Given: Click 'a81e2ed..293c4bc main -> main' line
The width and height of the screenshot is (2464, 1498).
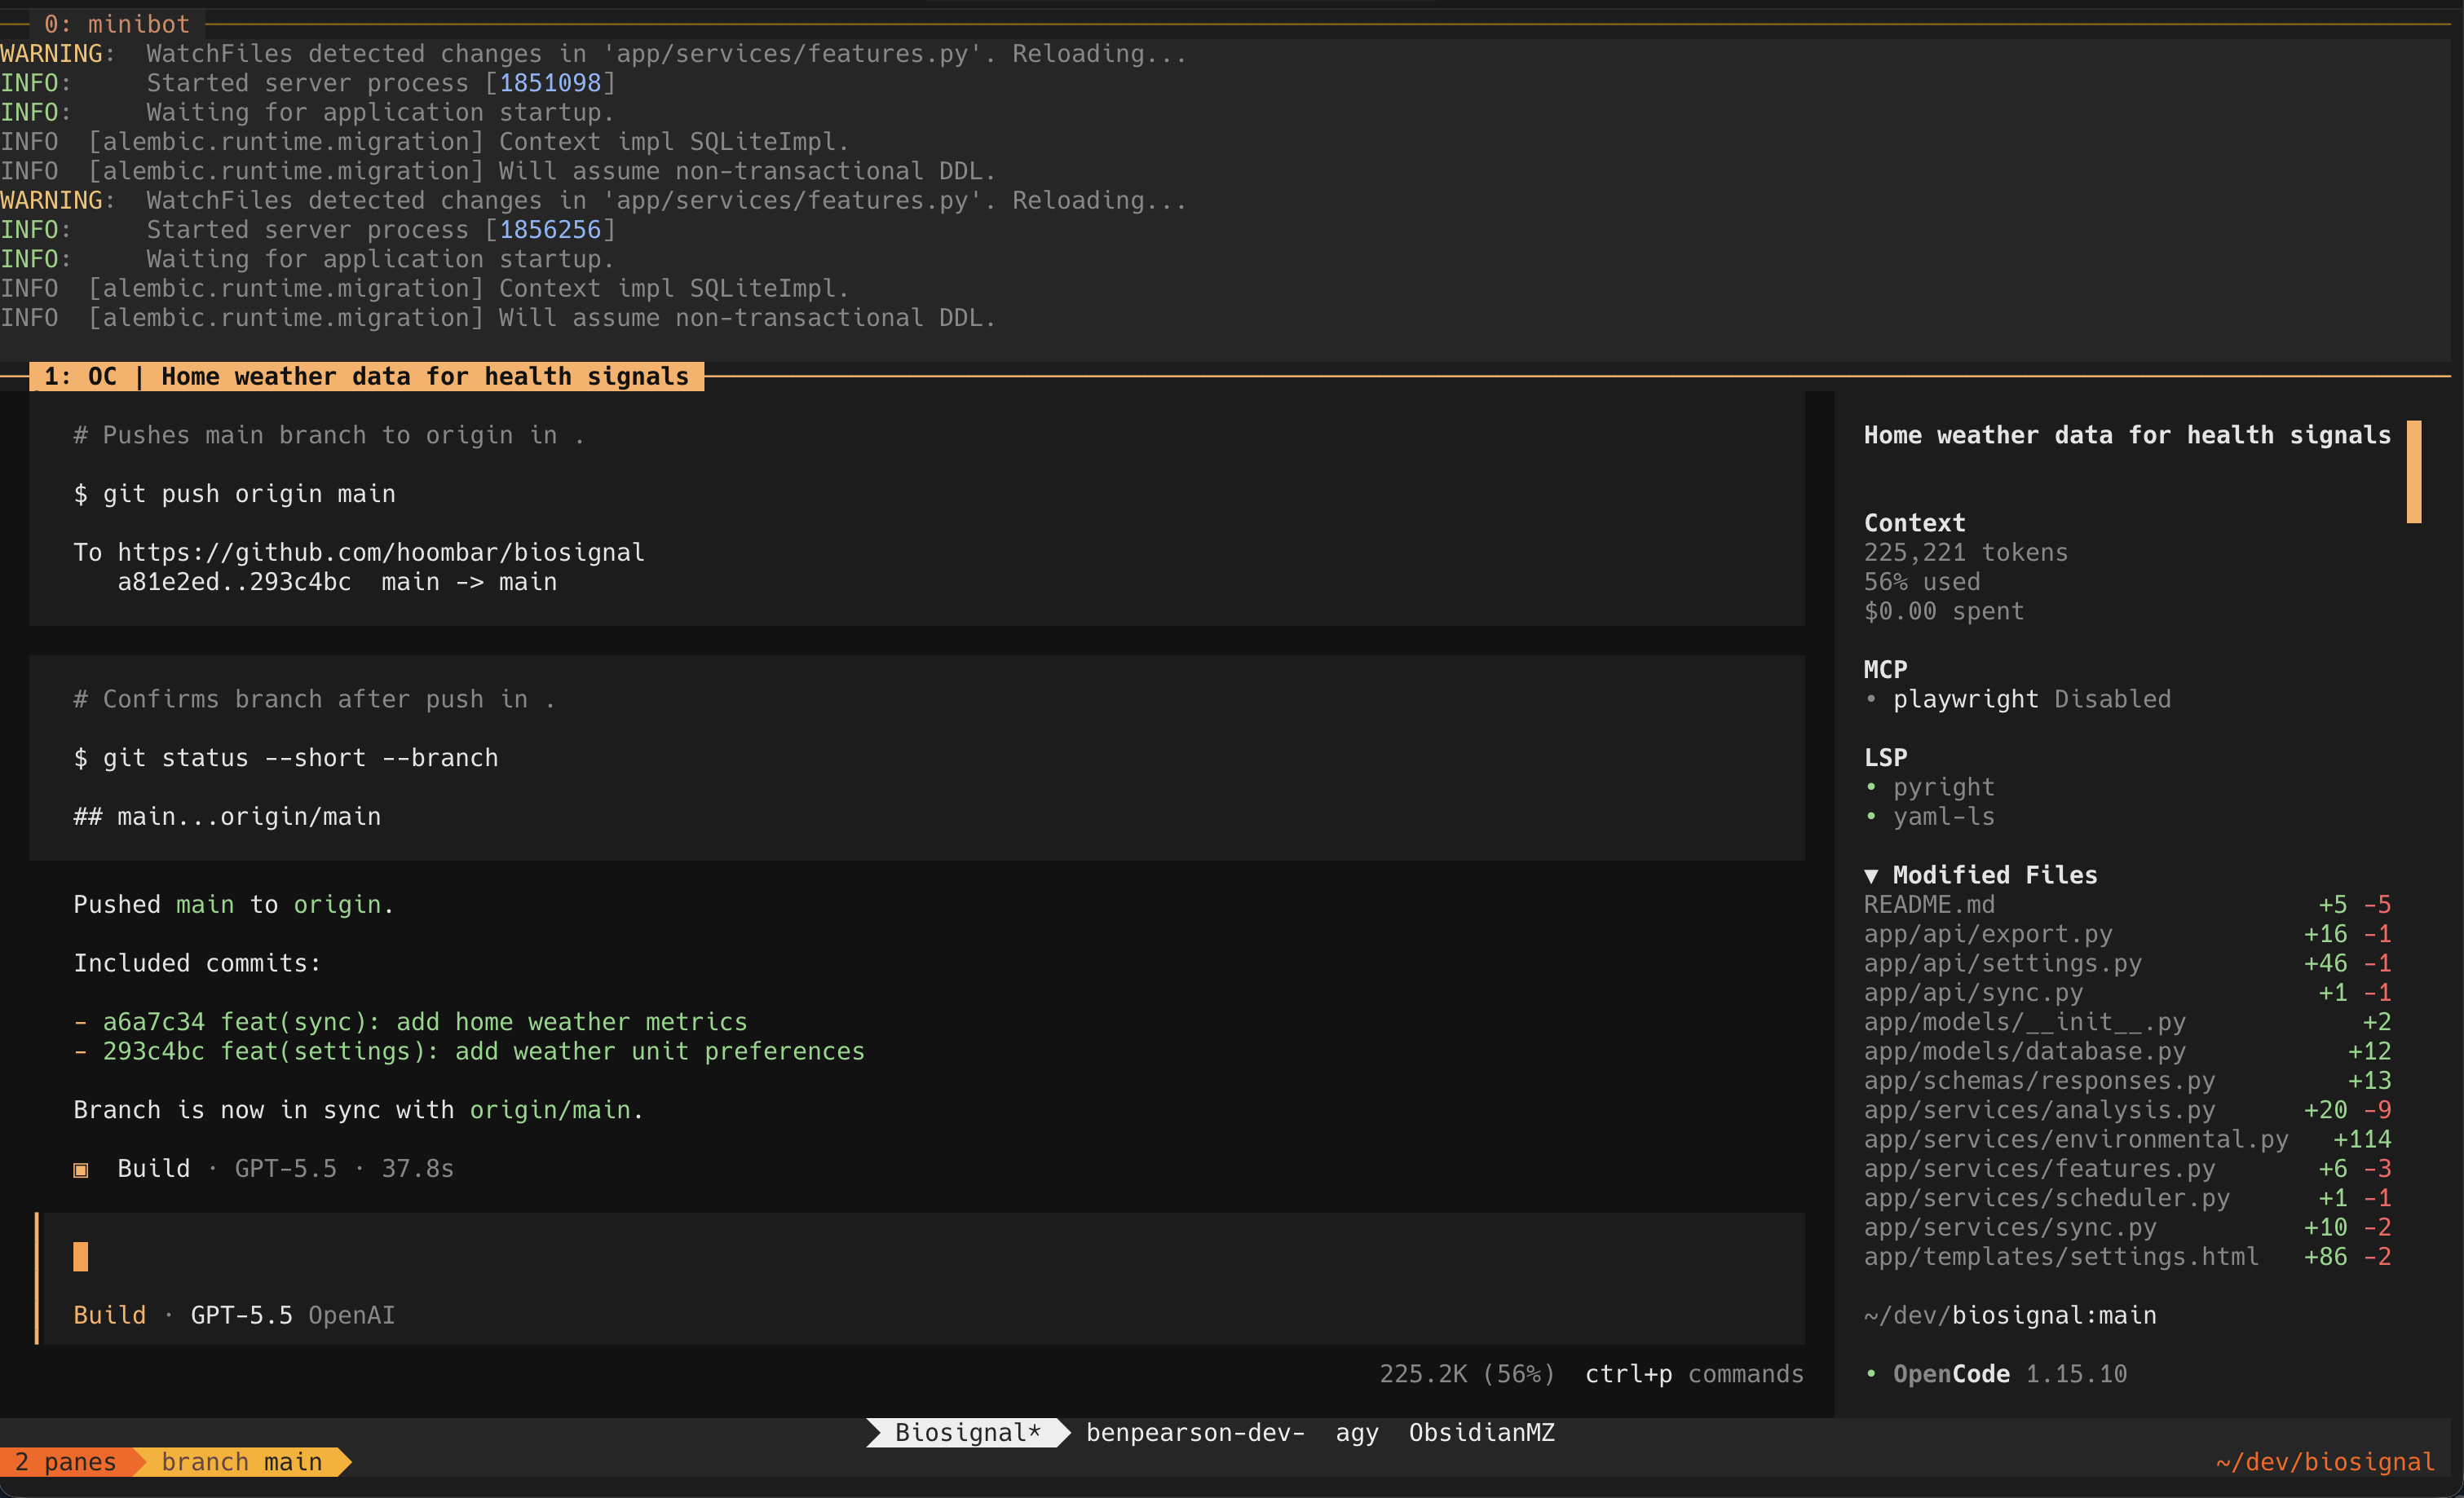Looking at the screenshot, I should (x=337, y=582).
